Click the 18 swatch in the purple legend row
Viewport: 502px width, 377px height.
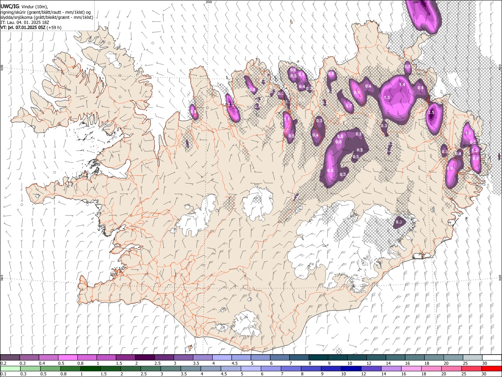(x=434, y=357)
